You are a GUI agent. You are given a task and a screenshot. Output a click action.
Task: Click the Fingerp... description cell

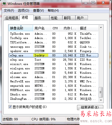[88, 51]
